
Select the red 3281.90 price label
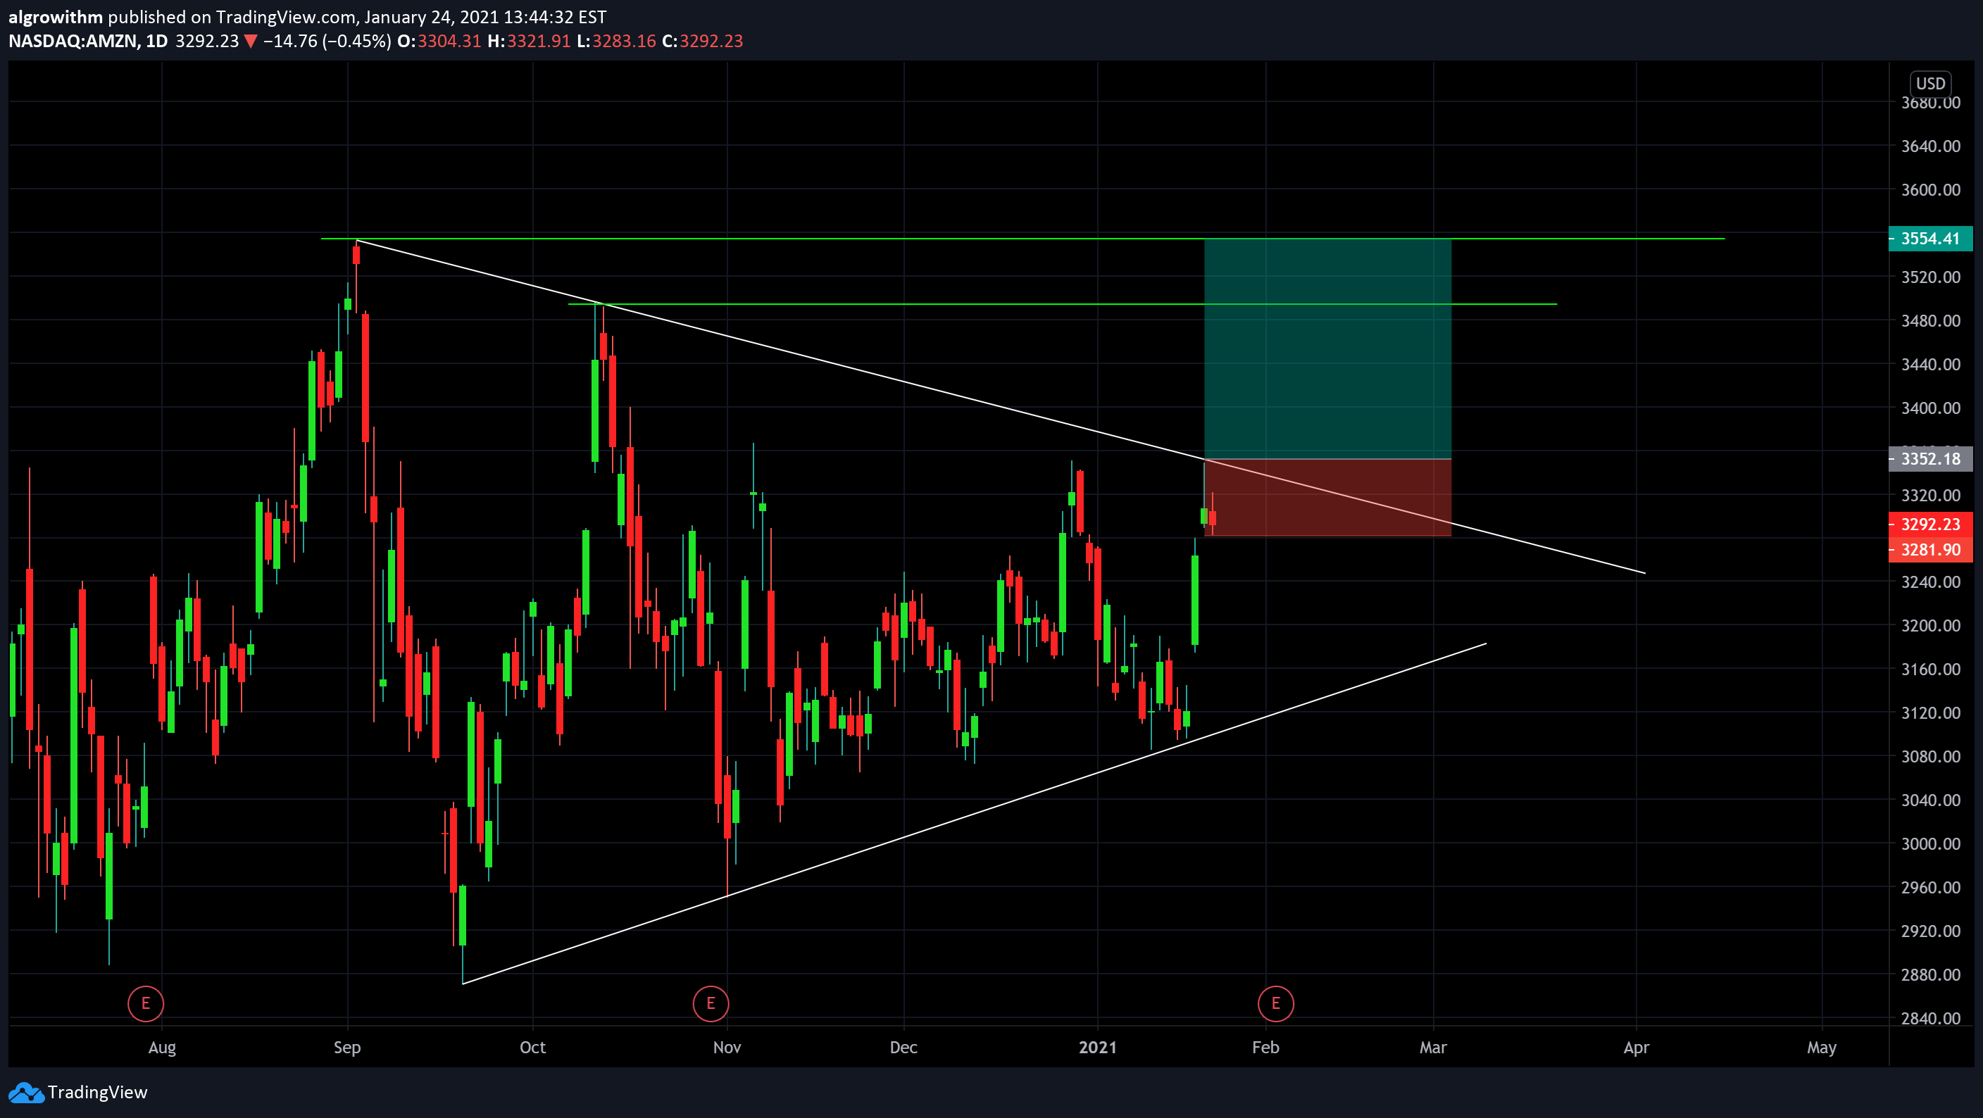[1931, 549]
